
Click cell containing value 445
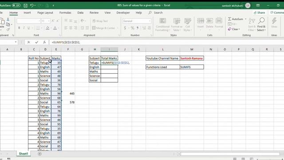[x=68, y=93]
